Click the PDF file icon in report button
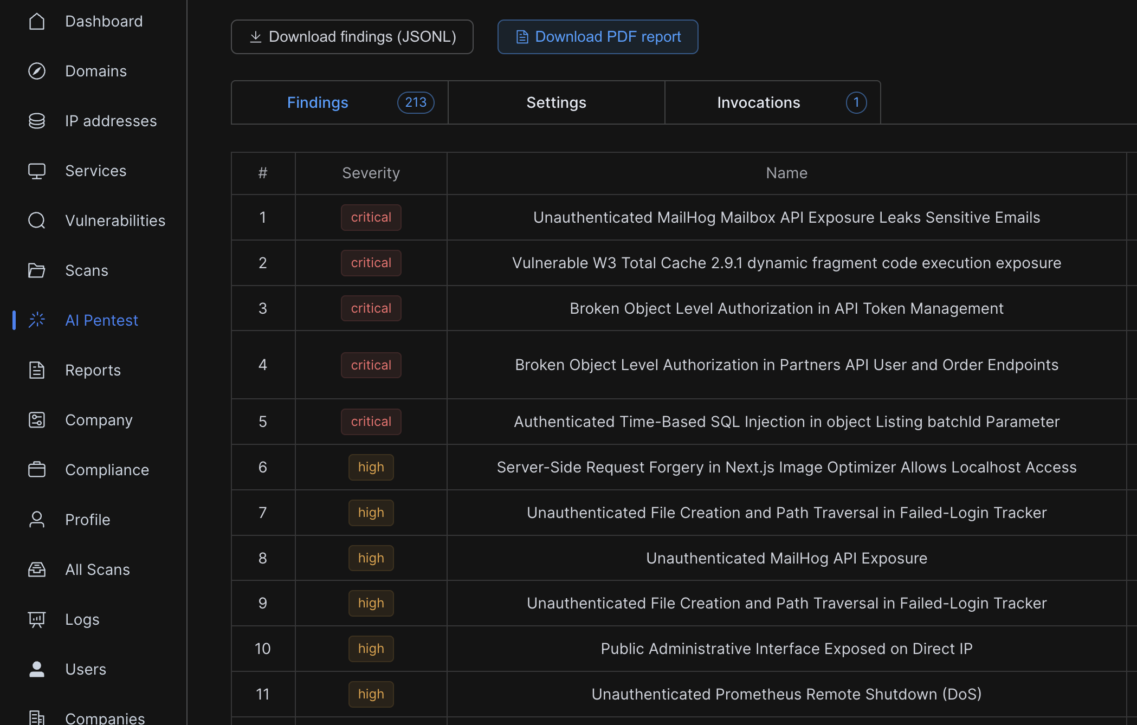 (x=522, y=37)
